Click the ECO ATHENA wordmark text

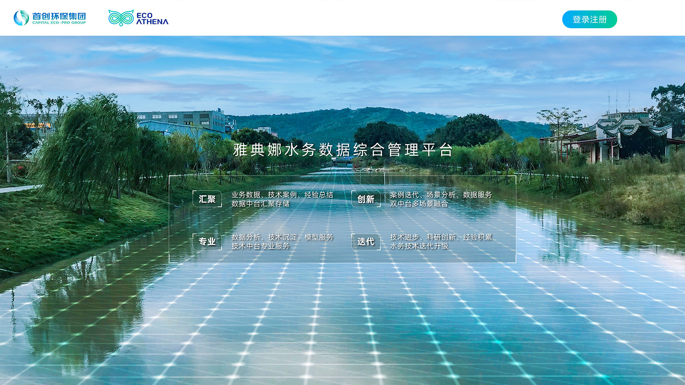152,19
